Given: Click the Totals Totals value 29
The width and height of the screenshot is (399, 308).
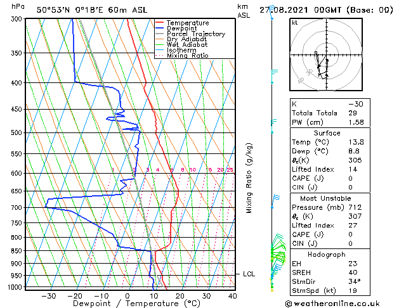Looking at the screenshot, I should tap(353, 113).
